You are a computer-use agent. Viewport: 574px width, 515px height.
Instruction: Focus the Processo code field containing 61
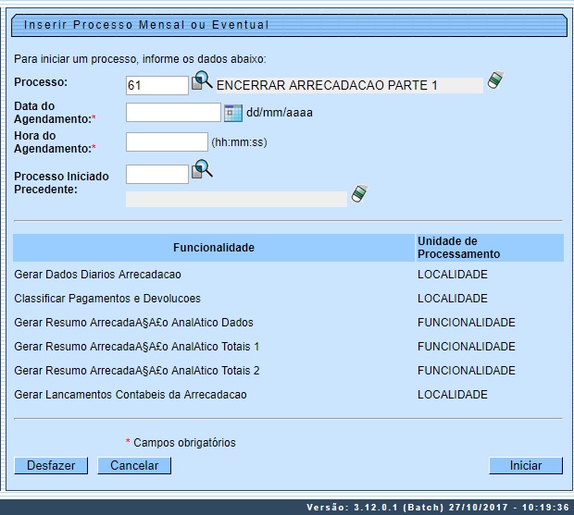tap(157, 85)
